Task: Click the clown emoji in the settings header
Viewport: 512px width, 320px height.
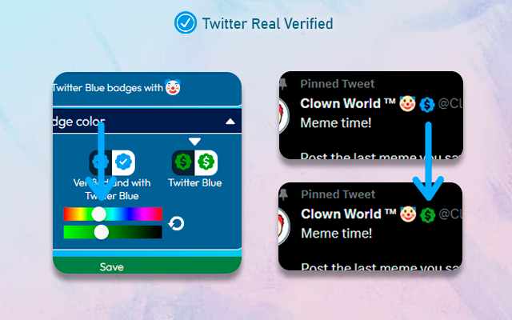Action: 173,87
